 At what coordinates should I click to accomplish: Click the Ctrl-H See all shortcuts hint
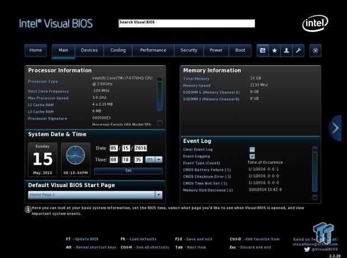tap(145, 247)
